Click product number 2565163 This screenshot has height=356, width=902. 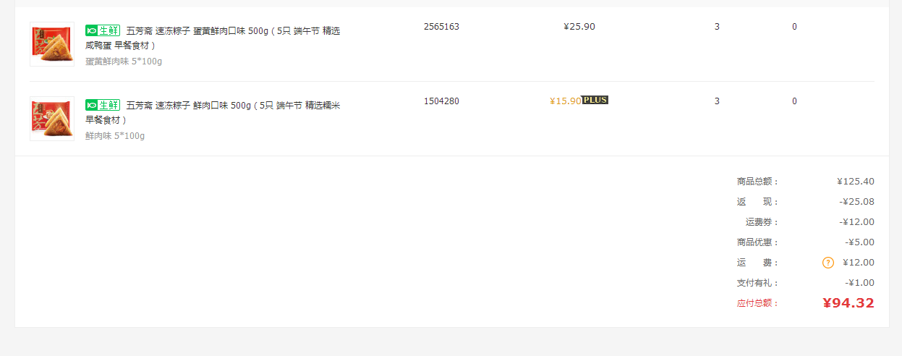click(x=441, y=27)
